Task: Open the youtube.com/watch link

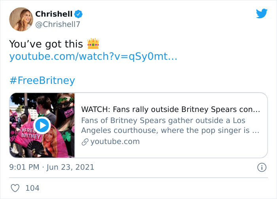Action: (93, 57)
